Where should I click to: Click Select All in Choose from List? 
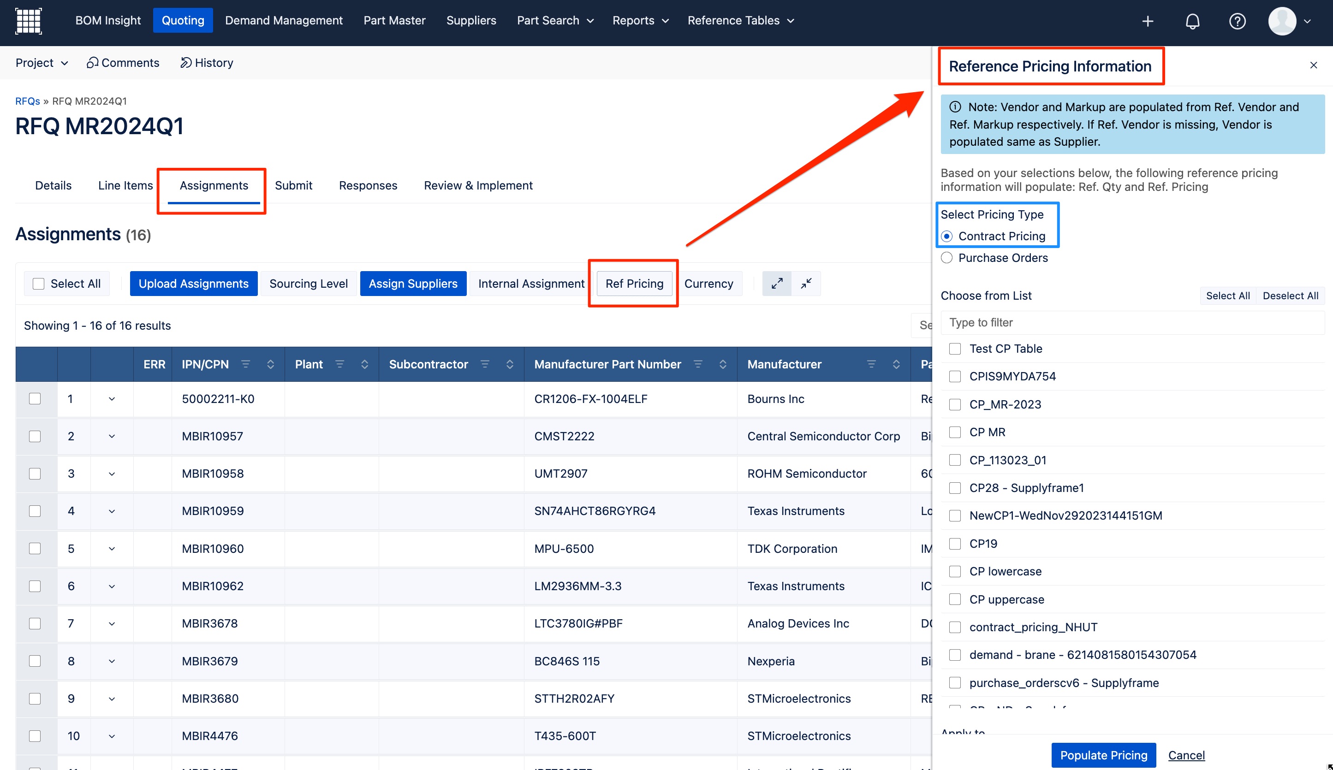pos(1228,296)
